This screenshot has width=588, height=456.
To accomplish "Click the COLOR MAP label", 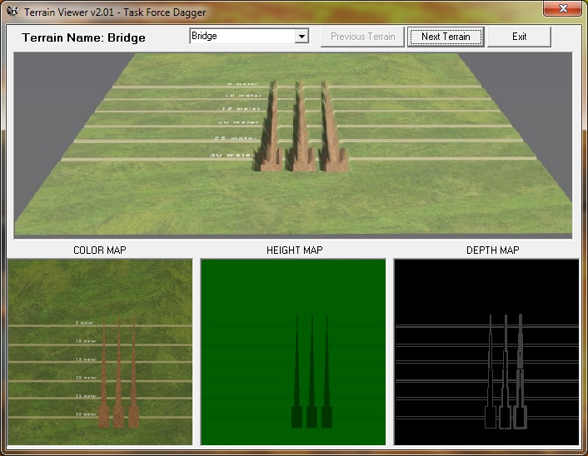I will [x=100, y=250].
